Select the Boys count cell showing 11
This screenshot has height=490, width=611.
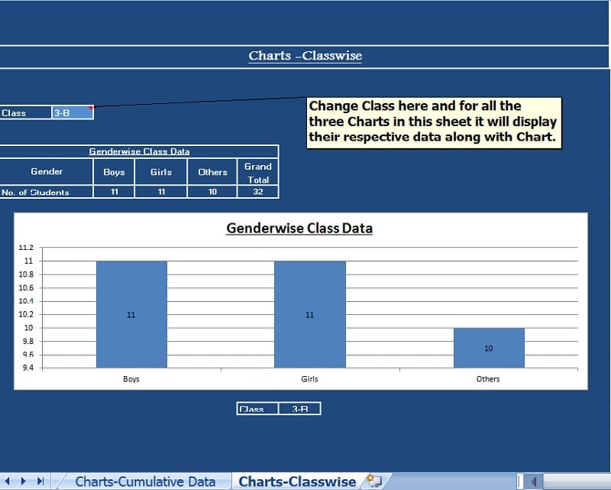[113, 192]
